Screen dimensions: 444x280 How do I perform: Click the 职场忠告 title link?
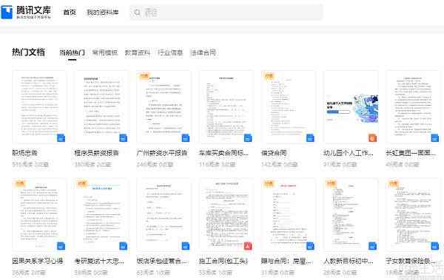[24, 153]
